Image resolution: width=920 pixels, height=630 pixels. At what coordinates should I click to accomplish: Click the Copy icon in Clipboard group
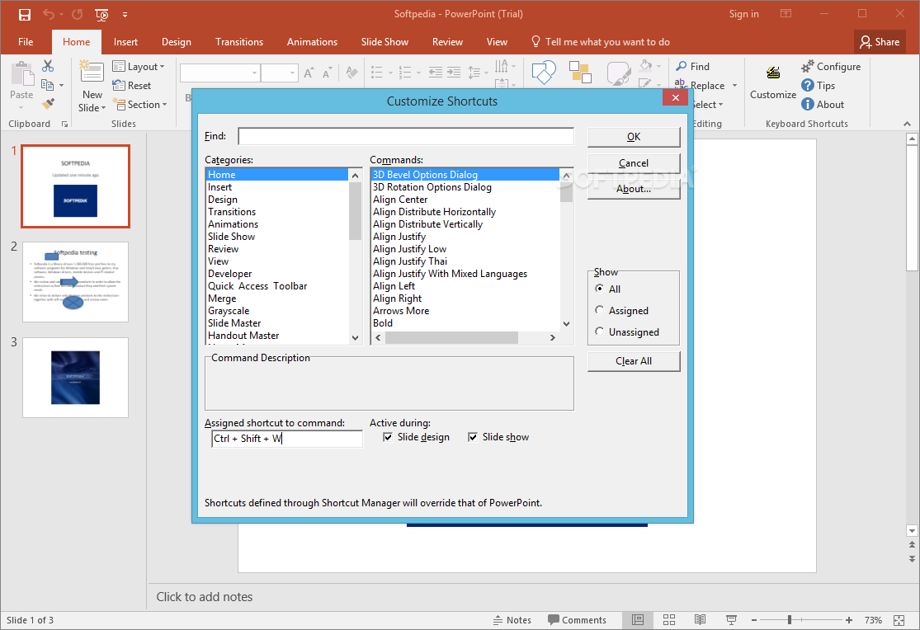(48, 85)
